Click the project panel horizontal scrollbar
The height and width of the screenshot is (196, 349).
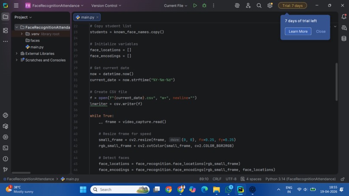[21, 173]
